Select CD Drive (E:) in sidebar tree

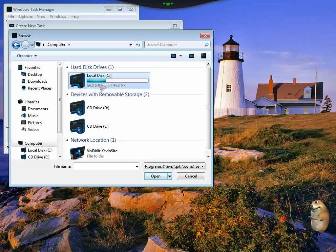(x=39, y=157)
